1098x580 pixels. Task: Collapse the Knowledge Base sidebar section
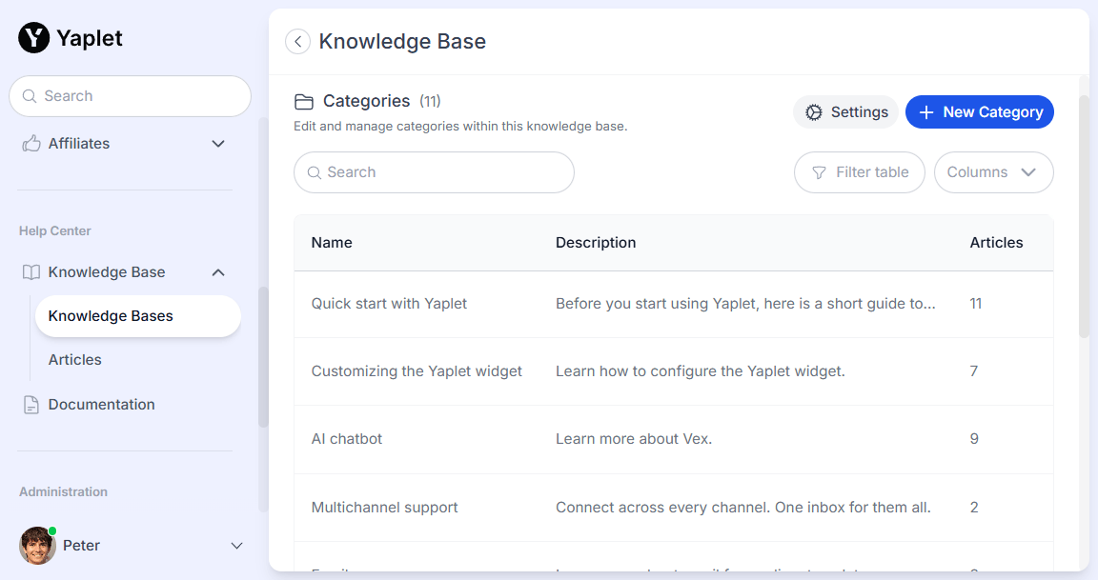[218, 272]
